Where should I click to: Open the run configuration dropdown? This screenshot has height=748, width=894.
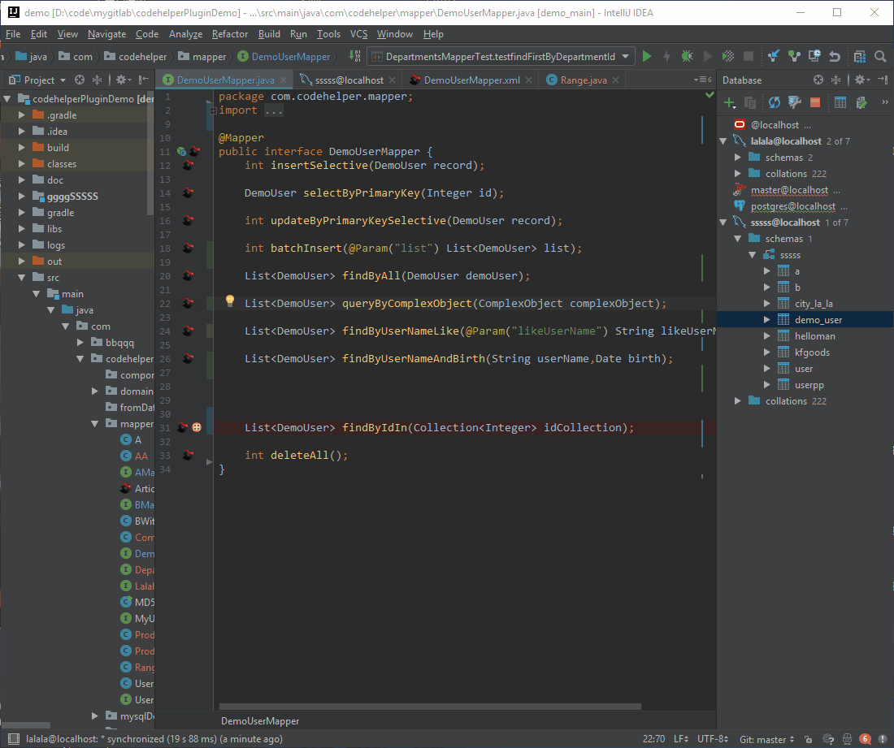pyautogui.click(x=626, y=56)
